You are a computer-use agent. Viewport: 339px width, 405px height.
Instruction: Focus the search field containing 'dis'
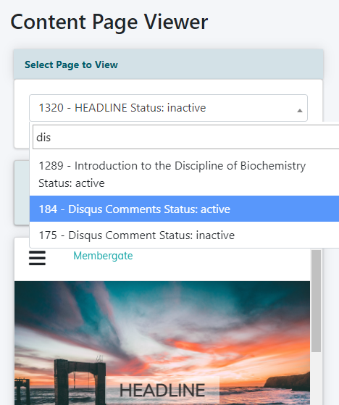(x=186, y=137)
